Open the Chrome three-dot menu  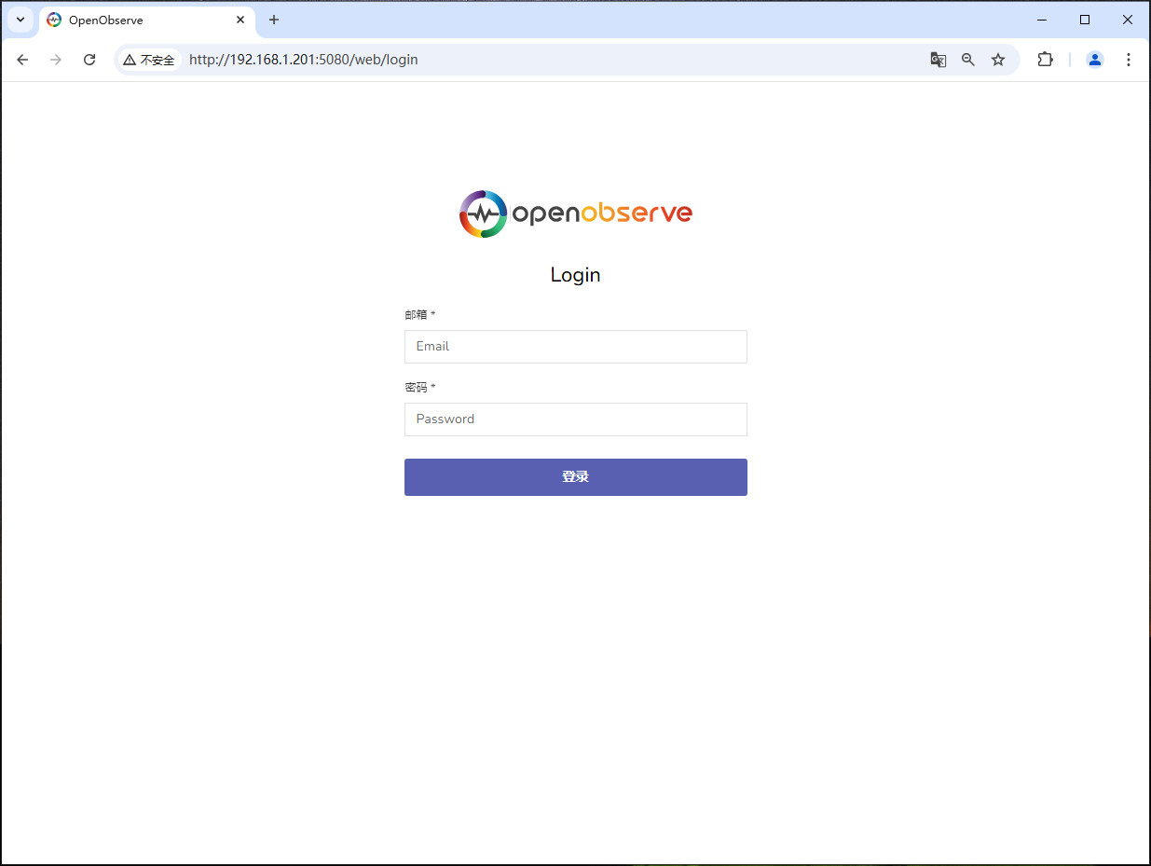tap(1129, 59)
